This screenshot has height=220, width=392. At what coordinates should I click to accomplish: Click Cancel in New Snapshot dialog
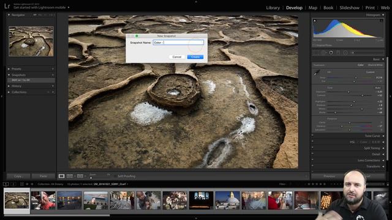(177, 57)
